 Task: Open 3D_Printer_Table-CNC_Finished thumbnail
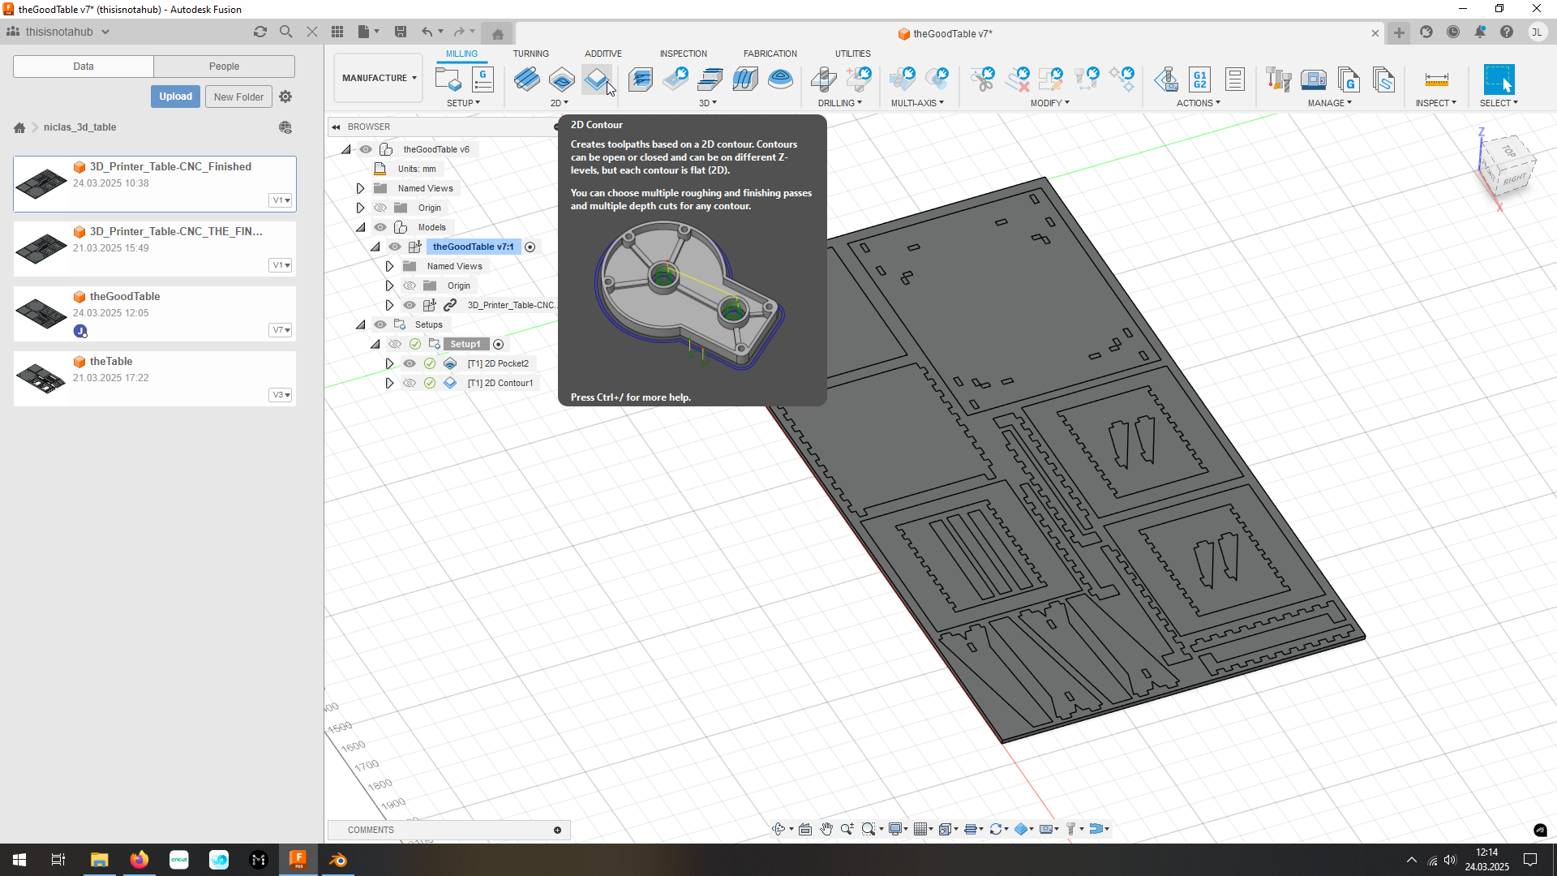click(x=41, y=183)
